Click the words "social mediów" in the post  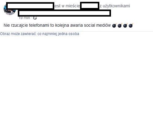(x=97, y=25)
